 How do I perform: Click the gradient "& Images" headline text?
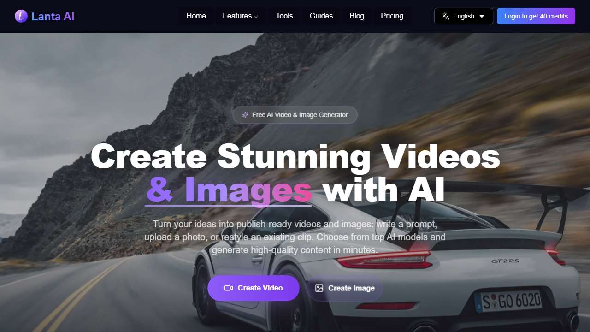229,190
